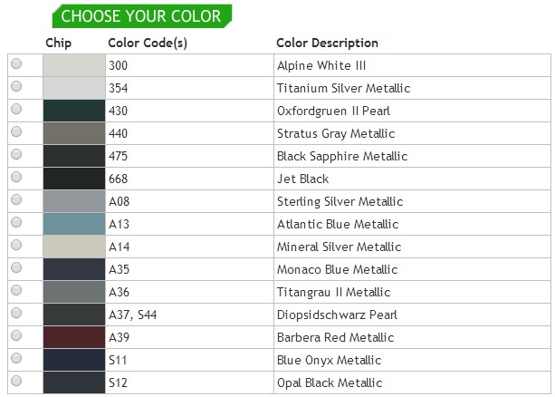The image size is (555, 397).
Task: Click the Mineral Silver Metallic beige chip
Action: point(74,247)
